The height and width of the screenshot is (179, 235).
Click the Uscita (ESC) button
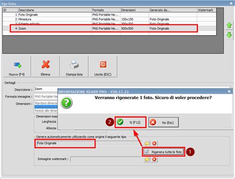[x=103, y=66]
